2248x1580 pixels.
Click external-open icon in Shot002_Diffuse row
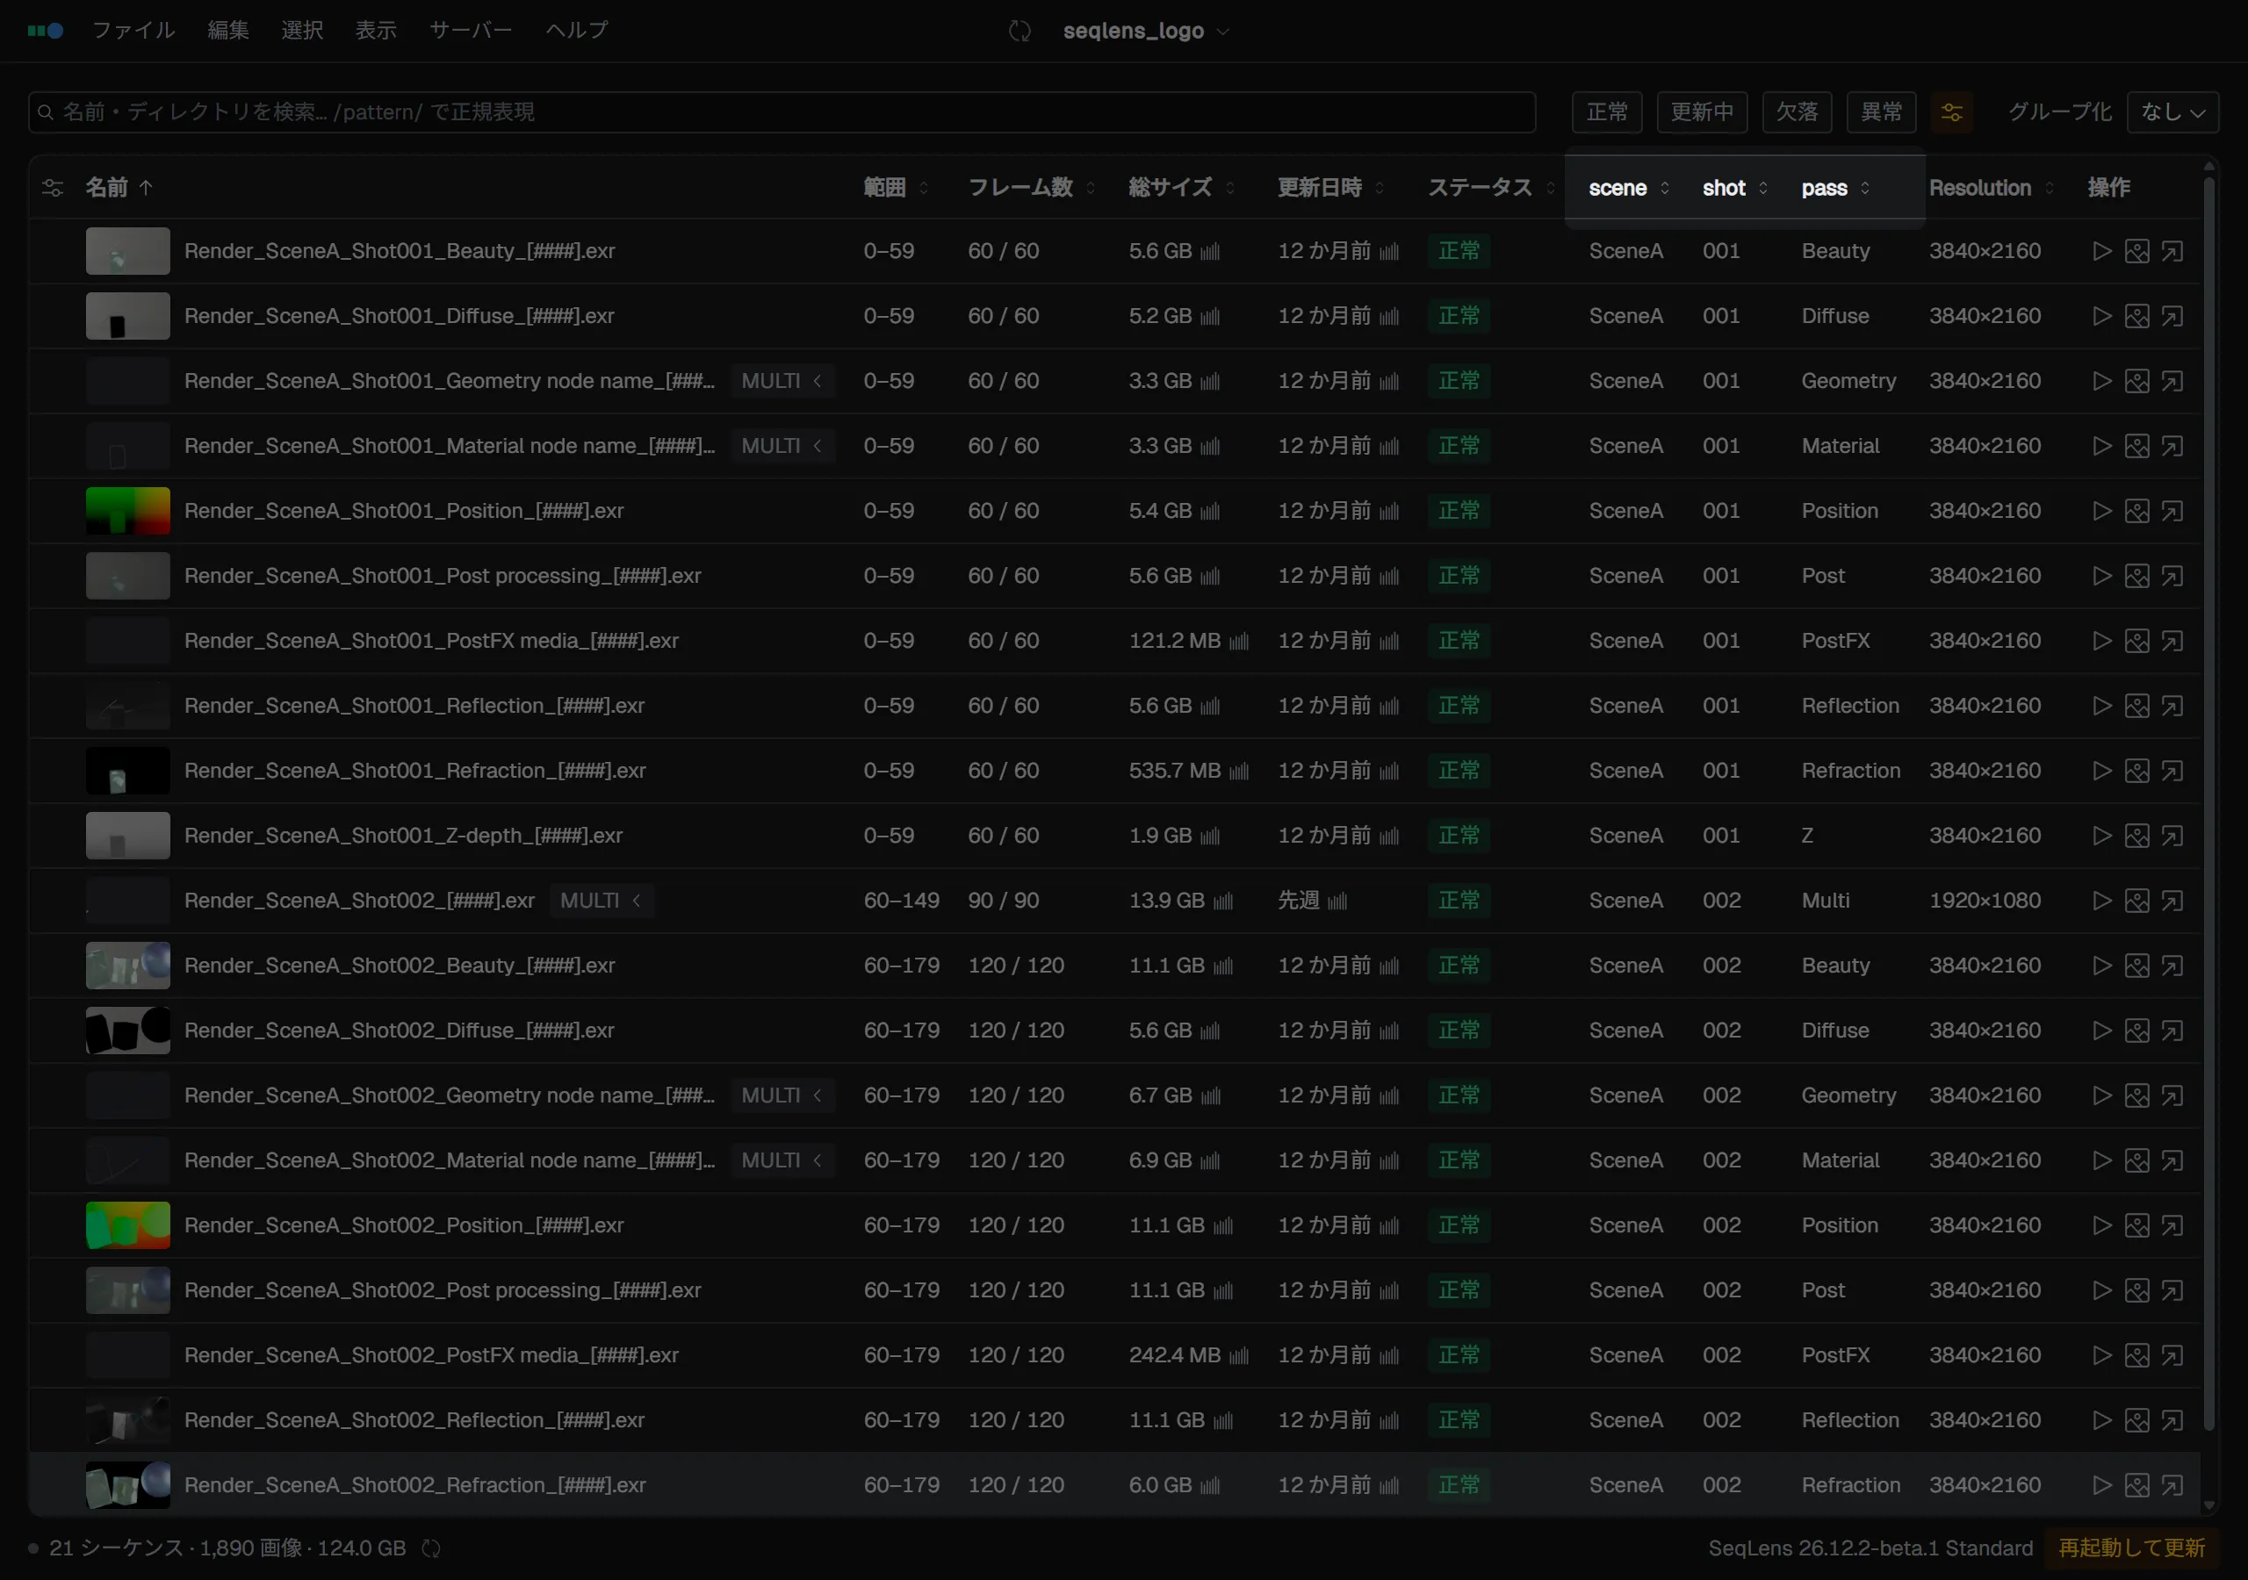(x=2172, y=1031)
